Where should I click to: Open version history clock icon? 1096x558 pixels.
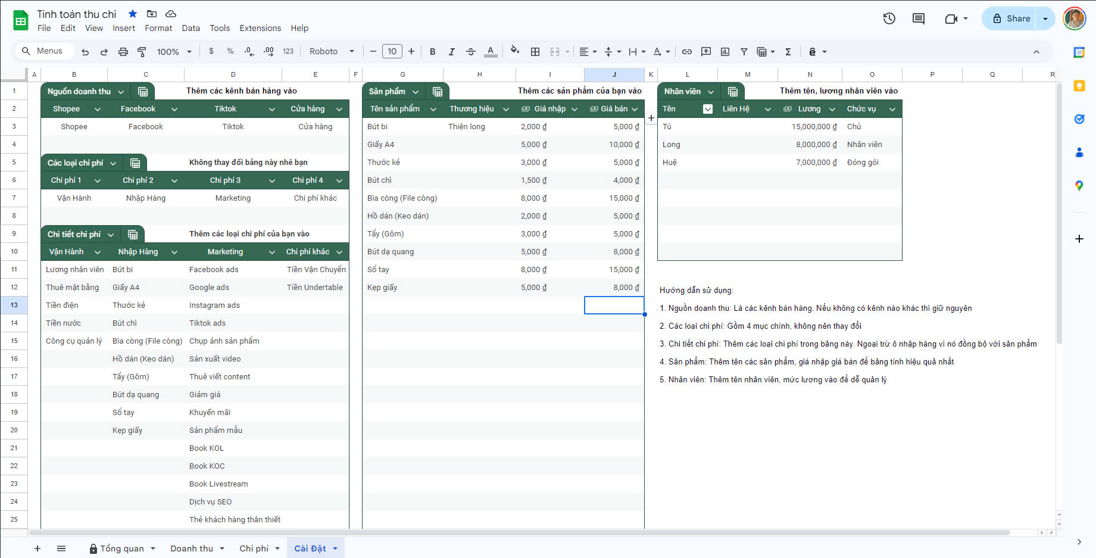pos(889,18)
